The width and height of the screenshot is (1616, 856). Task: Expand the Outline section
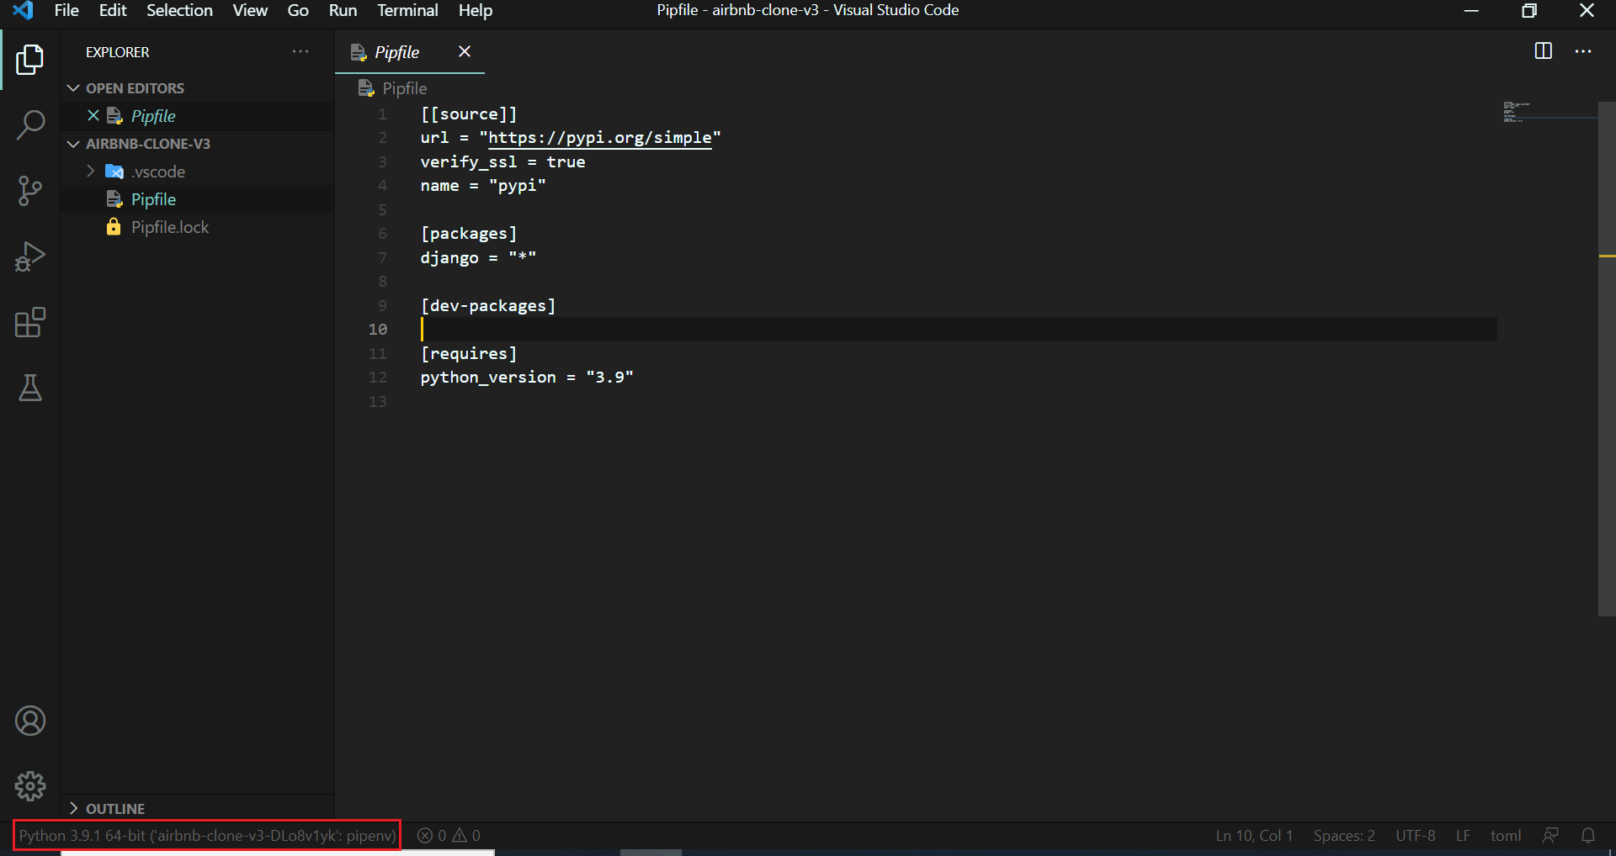click(x=73, y=808)
